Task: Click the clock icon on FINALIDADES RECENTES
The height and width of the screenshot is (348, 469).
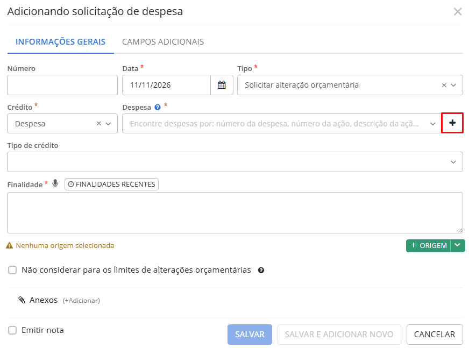Action: [70, 184]
